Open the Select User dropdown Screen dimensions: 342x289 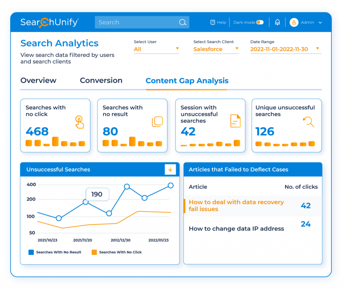point(156,49)
